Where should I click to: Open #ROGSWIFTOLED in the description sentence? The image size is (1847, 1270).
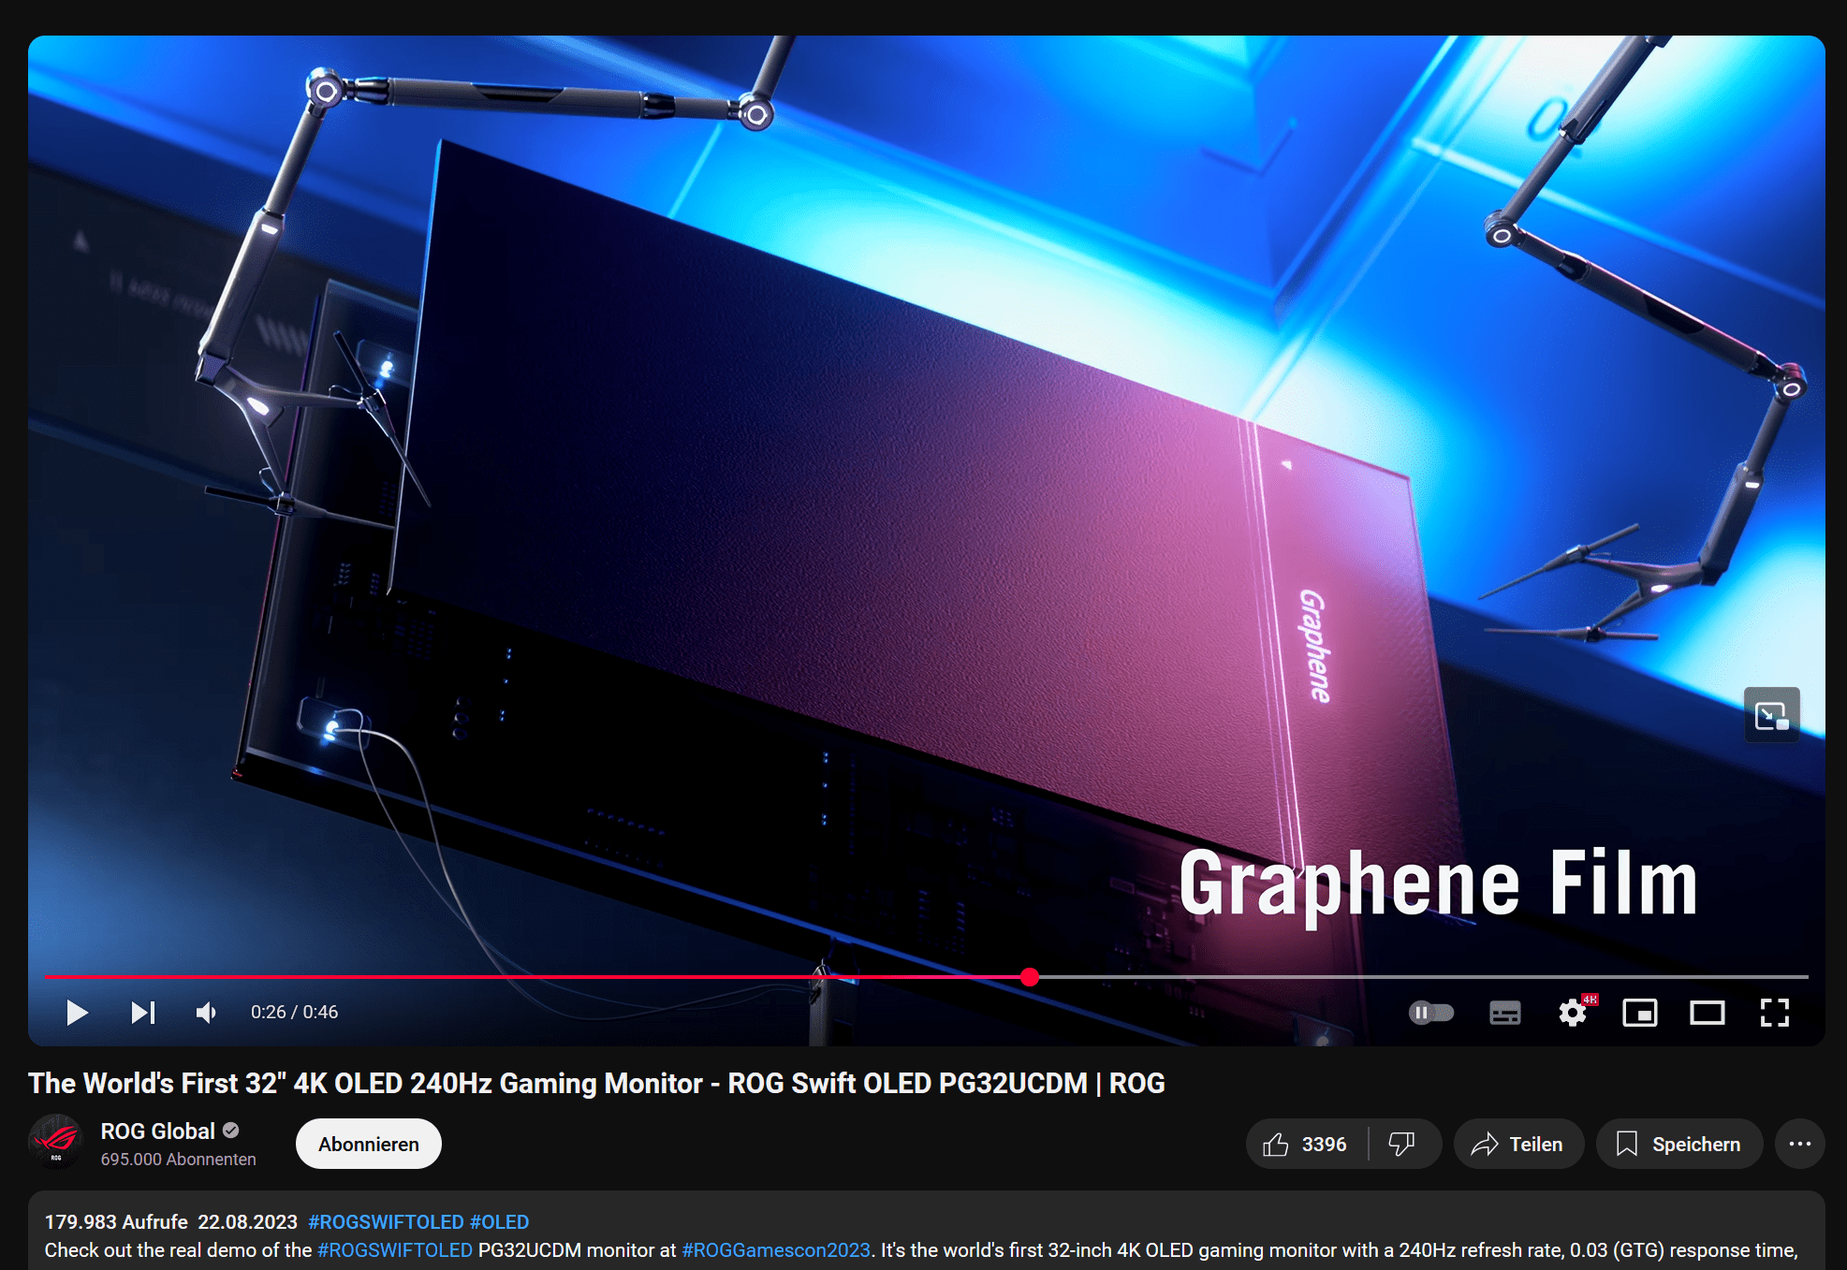pos(394,1250)
